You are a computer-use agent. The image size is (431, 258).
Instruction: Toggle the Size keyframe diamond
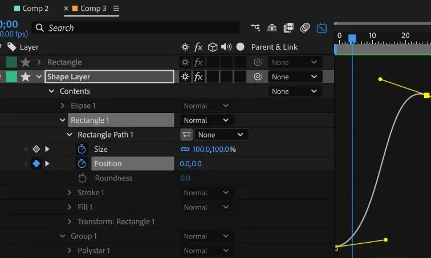(36, 149)
